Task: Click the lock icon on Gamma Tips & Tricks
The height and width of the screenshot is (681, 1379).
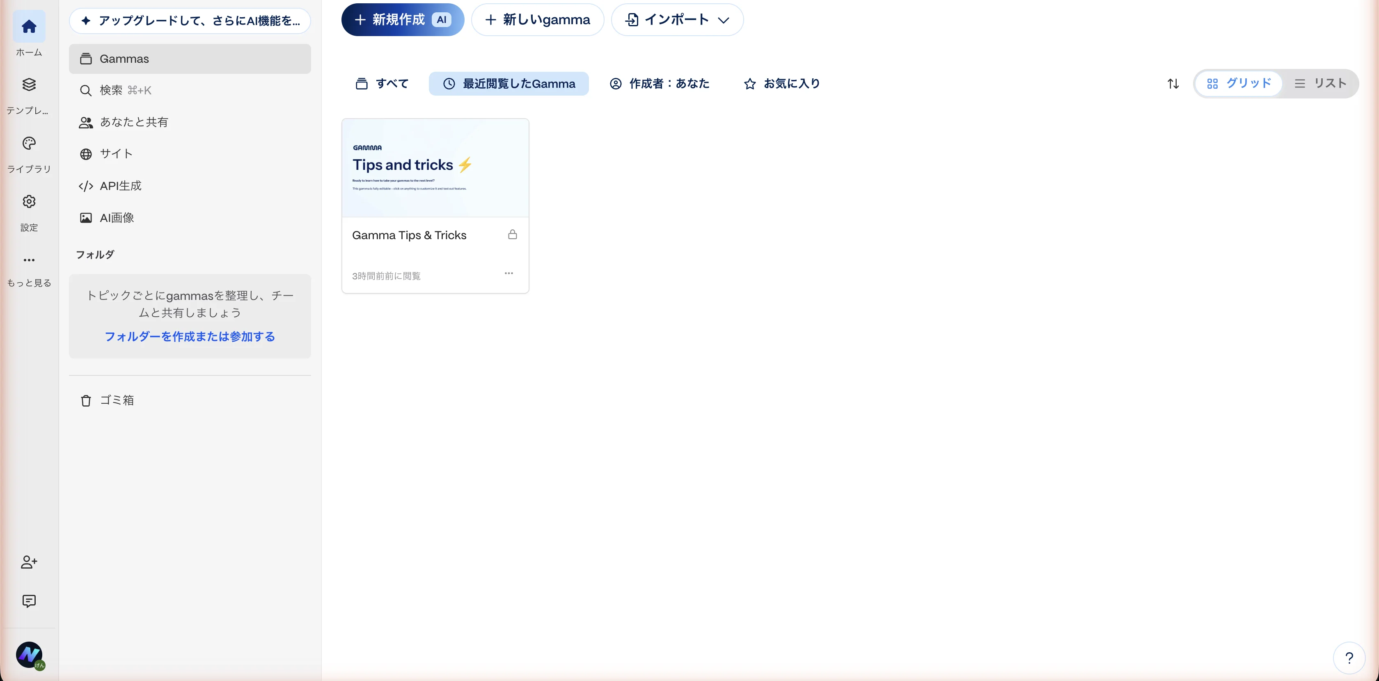Action: (512, 234)
